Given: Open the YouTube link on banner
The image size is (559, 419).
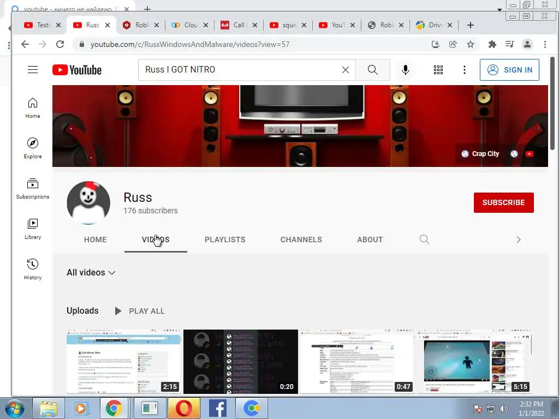Looking at the screenshot, I should click(530, 153).
